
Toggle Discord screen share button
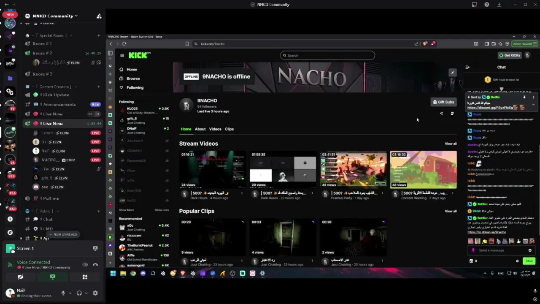click(52, 277)
